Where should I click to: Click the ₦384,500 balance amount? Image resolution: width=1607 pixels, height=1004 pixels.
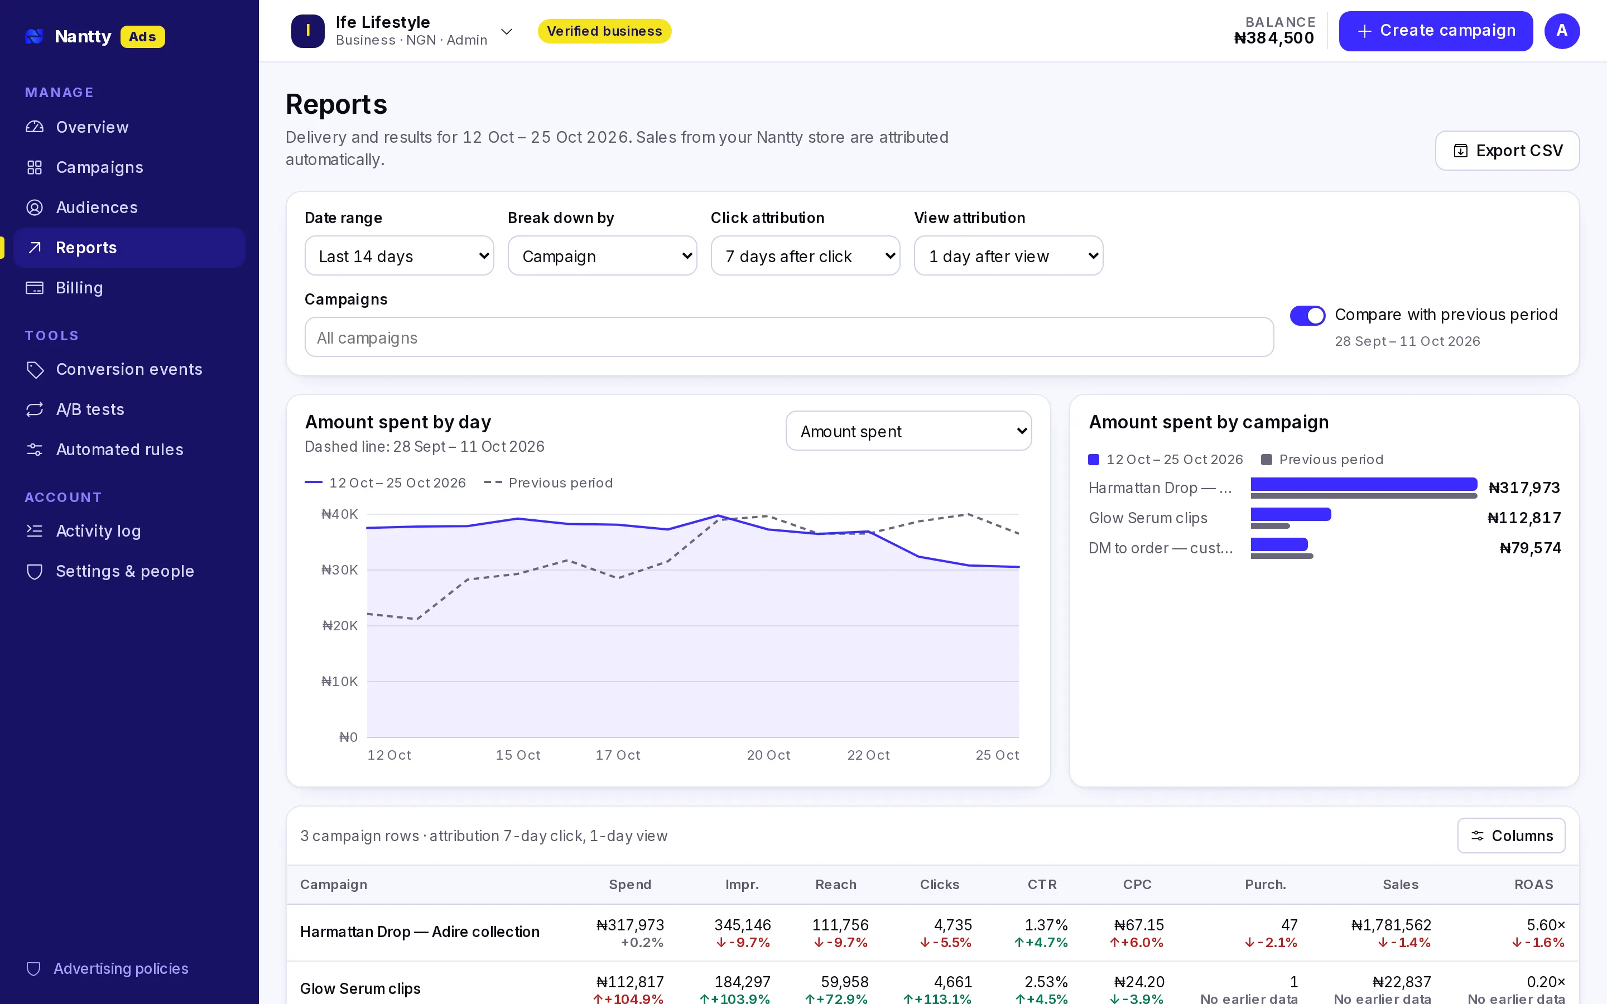(x=1274, y=38)
